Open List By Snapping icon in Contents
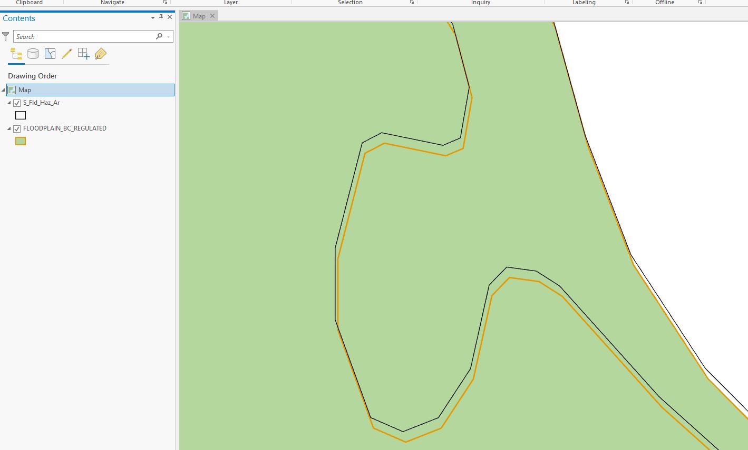Screen dimensions: 748x450 (83, 53)
